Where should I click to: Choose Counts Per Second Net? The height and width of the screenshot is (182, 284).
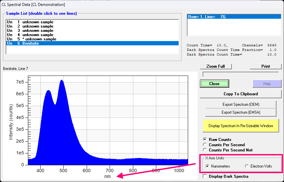(x=205, y=150)
